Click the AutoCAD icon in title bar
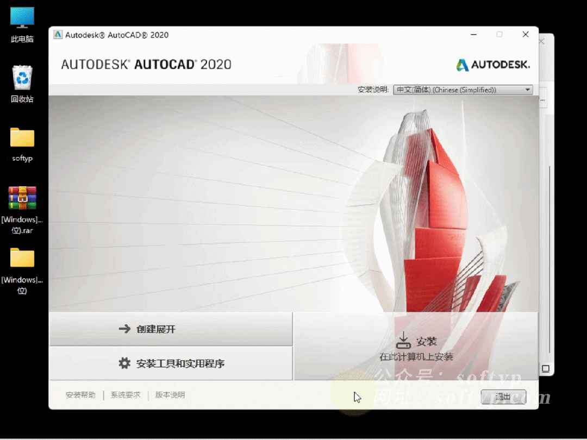This screenshot has width=587, height=440. pos(58,35)
